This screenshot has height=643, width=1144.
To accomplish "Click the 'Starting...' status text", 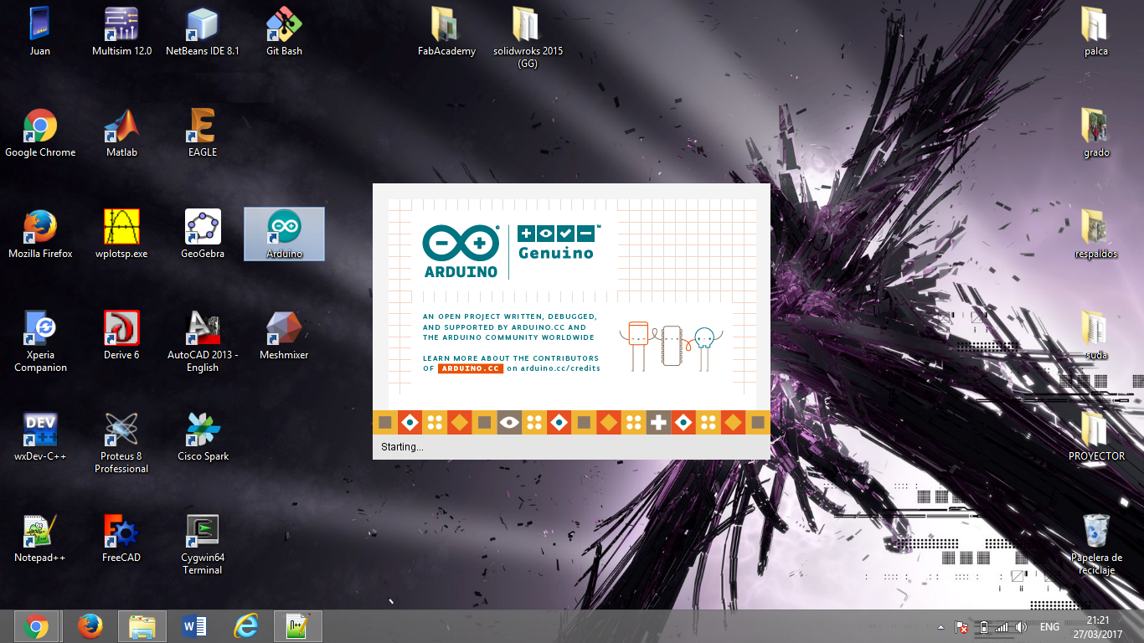I will click(402, 447).
